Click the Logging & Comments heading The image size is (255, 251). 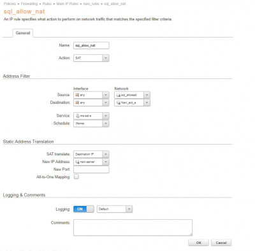click(x=24, y=195)
